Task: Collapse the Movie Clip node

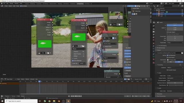Action: point(38,20)
